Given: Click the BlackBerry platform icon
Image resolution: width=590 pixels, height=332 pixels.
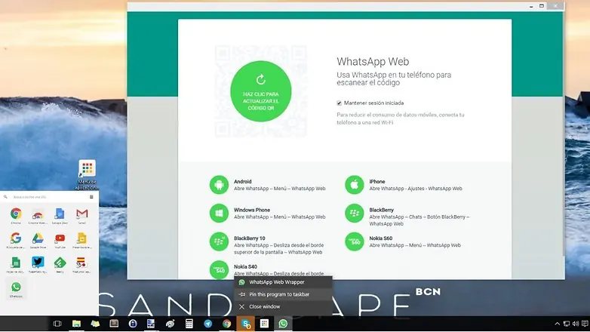Looking at the screenshot, I should 355,214.
